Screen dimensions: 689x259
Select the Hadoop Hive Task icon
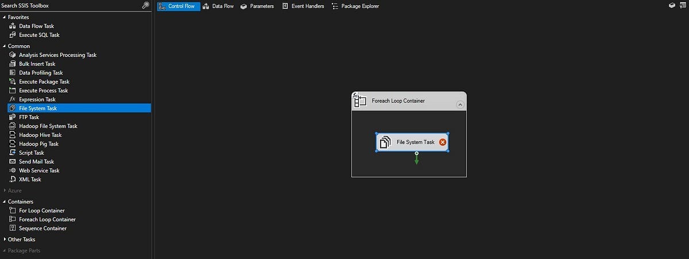pyautogui.click(x=13, y=135)
